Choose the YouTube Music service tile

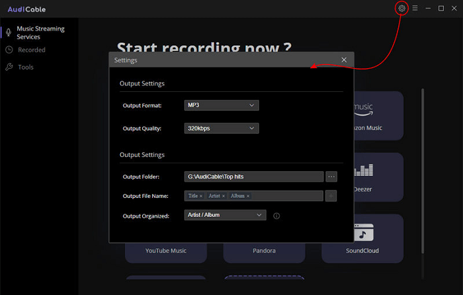[165, 251]
